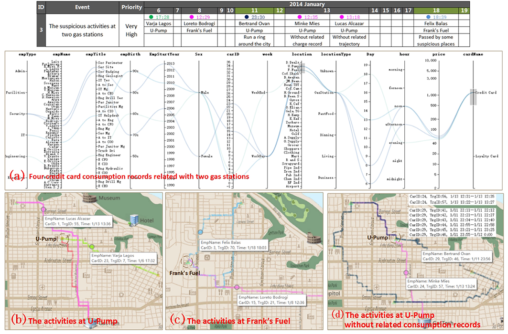Select the CarID:24, TrgID:56 trajectory list row
Image resolution: width=508 pixels, height=334 pixels.
tap(452, 196)
